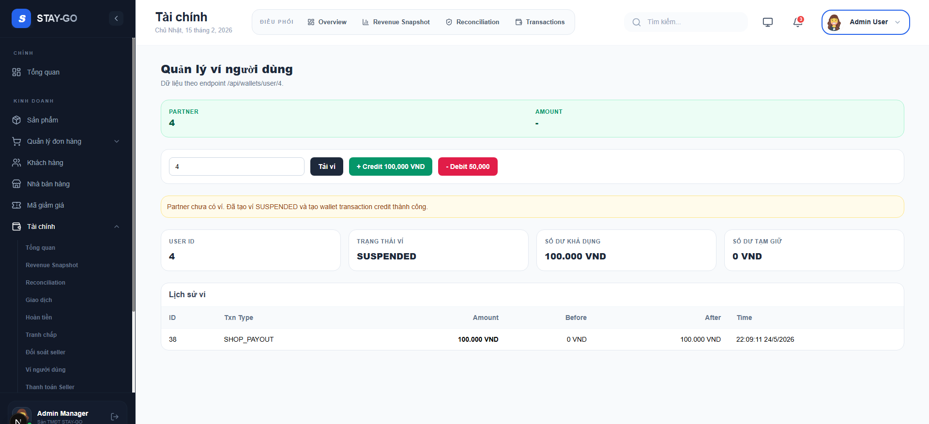Screen dimensions: 929x424
Task: Click the Quản lý đơn hàng cart icon
Action: [x=16, y=141]
